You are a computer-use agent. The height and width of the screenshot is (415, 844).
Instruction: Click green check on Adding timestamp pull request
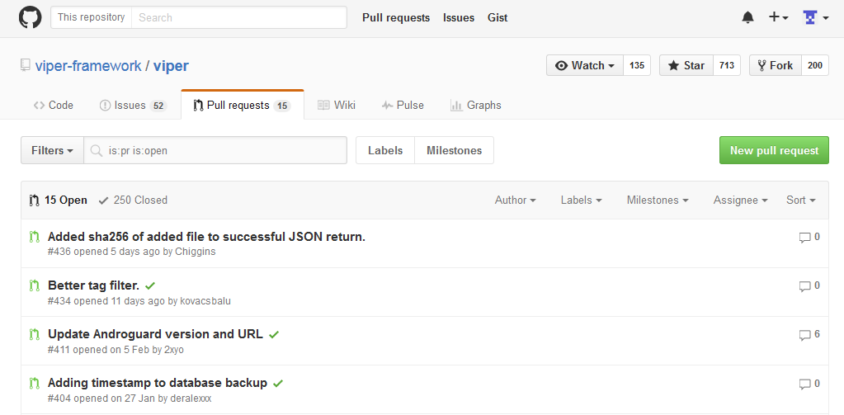tap(278, 384)
